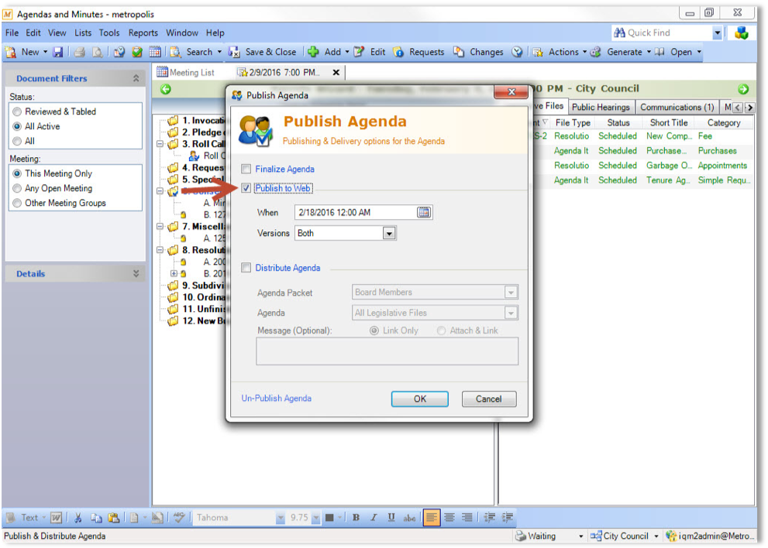Screen dimensions: 768x548
Task: Enable the Distribute Agenda checkbox
Action: click(246, 268)
